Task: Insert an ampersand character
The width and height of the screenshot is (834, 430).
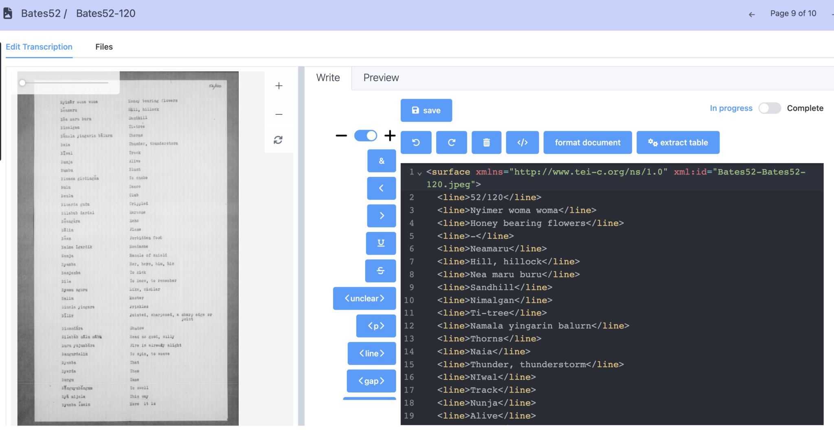Action: (381, 161)
